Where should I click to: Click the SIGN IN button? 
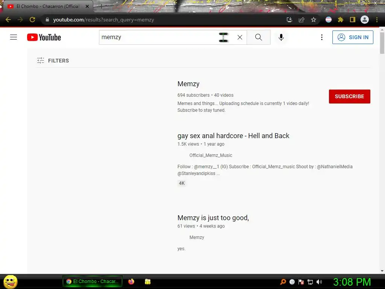(353, 37)
